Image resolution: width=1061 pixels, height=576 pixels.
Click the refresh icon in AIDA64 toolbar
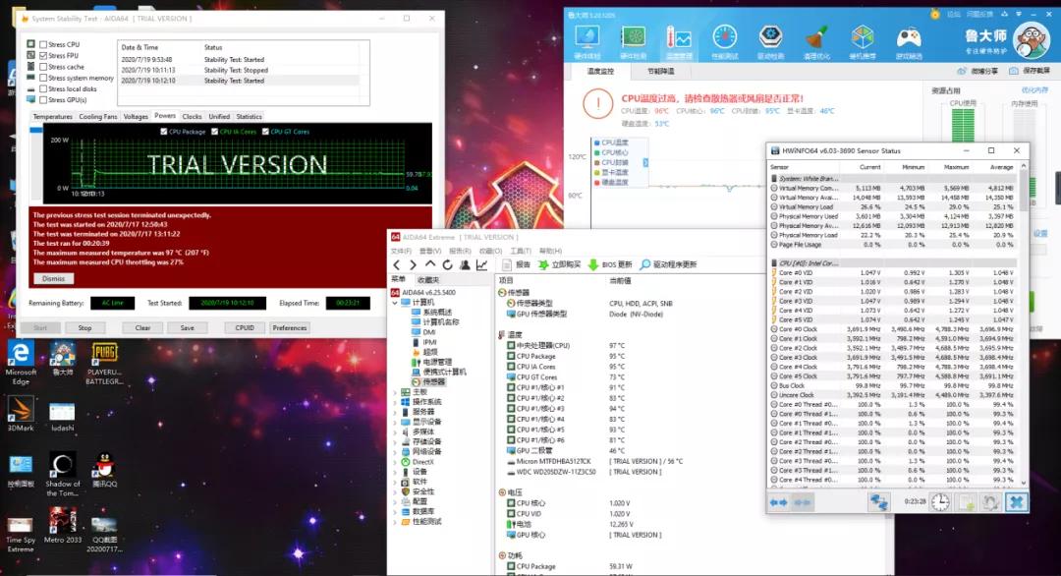point(447,264)
